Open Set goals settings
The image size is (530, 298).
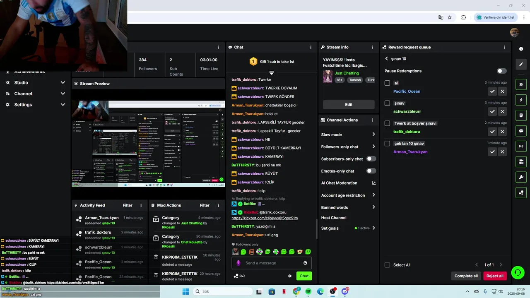tap(348, 228)
